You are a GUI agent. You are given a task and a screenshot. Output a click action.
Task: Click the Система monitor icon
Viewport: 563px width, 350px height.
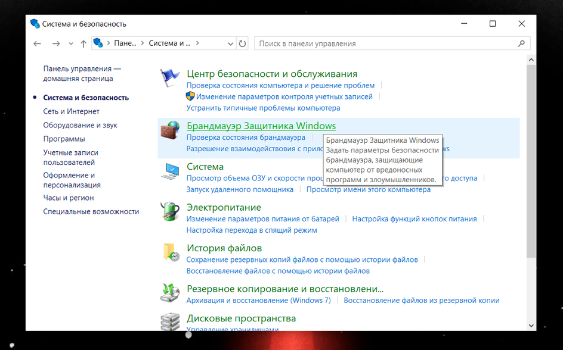(x=169, y=171)
